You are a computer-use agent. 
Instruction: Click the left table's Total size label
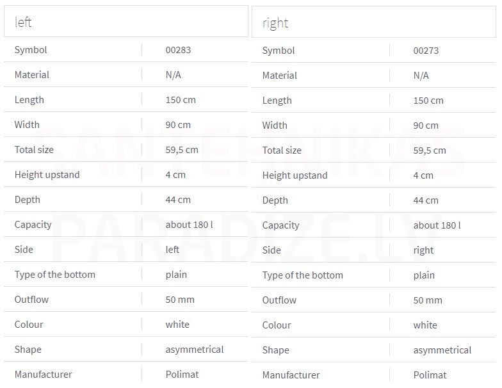[34, 150]
